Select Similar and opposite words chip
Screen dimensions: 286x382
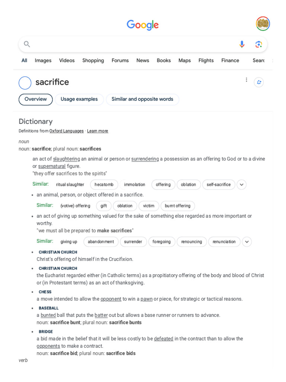pos(142,99)
